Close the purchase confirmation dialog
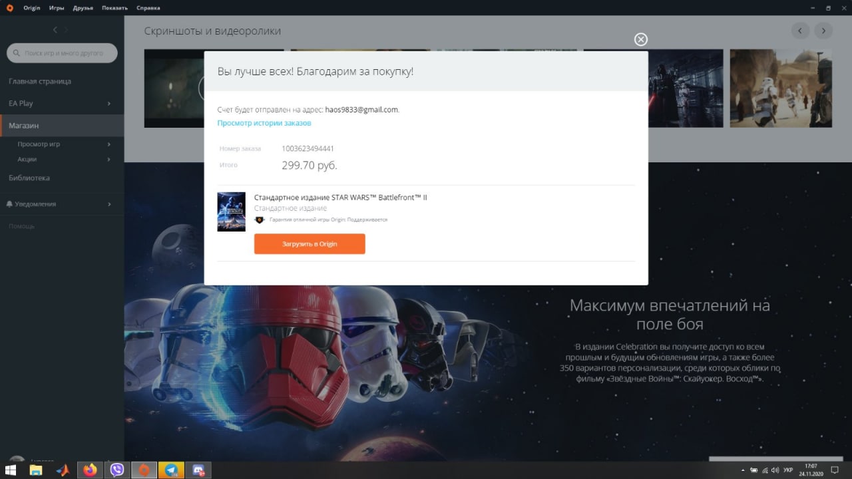 [641, 39]
